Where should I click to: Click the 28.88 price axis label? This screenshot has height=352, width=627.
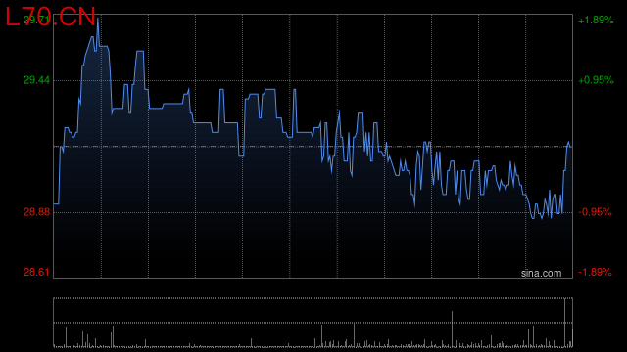pos(36,212)
